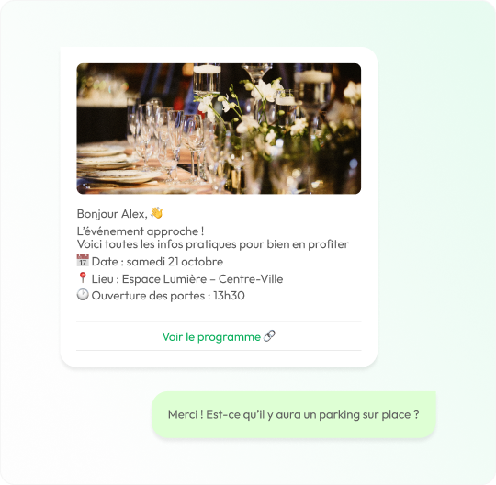Click the 'Voici toutes les infos pratiques' line
This screenshot has width=496, height=485.
(213, 244)
